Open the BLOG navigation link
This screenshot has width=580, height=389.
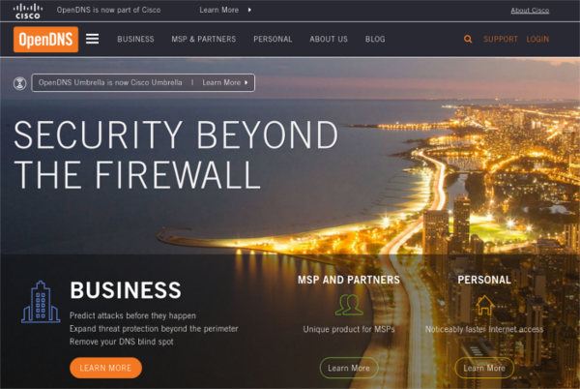[x=375, y=40]
